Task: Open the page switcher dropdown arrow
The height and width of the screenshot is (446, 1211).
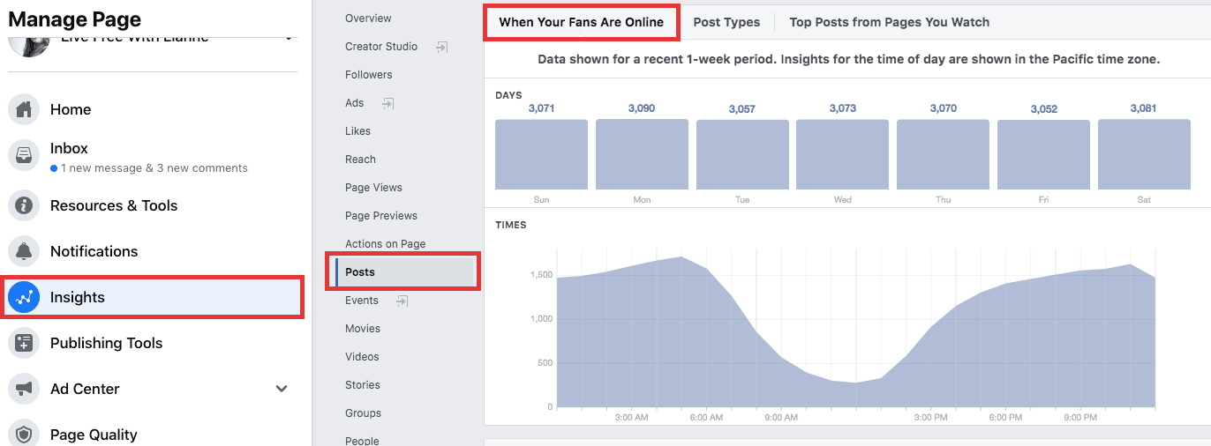Action: (289, 39)
